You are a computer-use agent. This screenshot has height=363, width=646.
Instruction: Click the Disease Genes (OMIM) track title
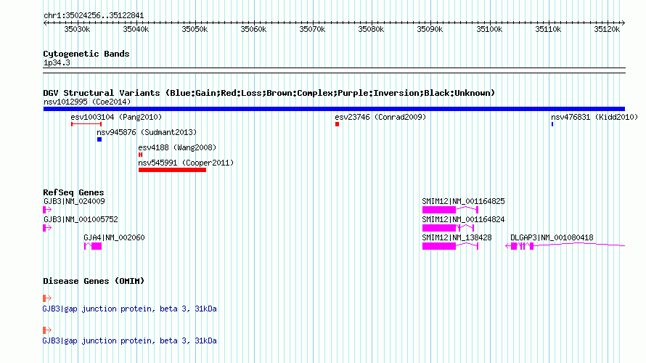tap(94, 281)
